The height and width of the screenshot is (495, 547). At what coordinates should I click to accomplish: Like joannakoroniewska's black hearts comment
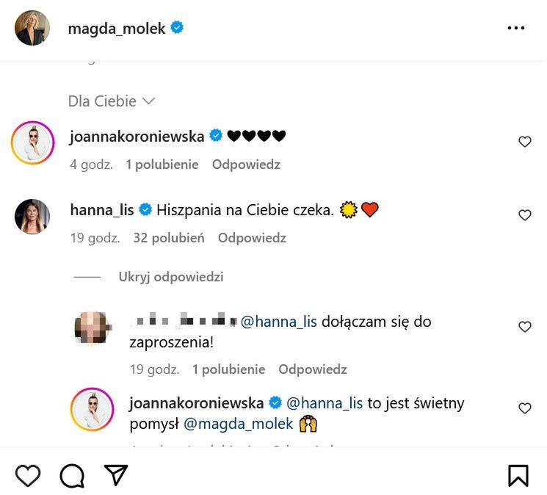pyautogui.click(x=524, y=142)
